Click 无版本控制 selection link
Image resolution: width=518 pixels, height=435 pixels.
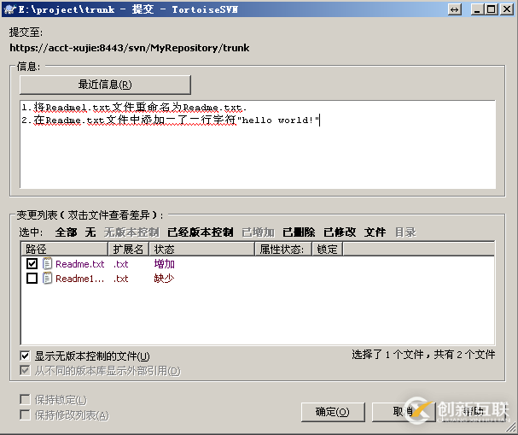pyautogui.click(x=131, y=232)
